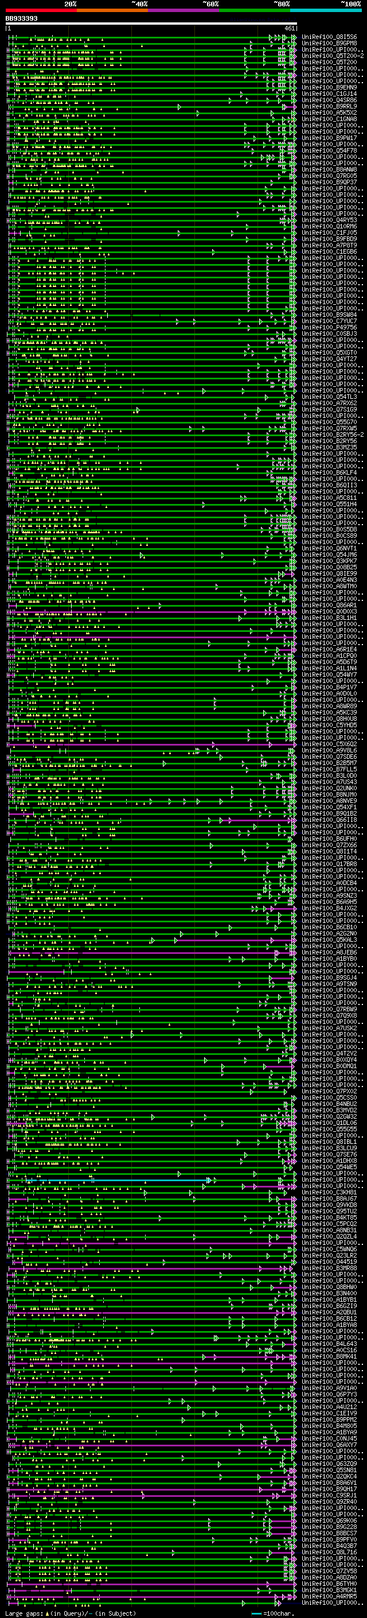Select the UniRef100_B9SGJ4 entry

[329, 978]
